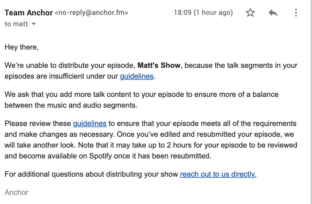Click the "We ask that you add" sentence
The image size is (312, 204).
pyautogui.click(x=141, y=95)
